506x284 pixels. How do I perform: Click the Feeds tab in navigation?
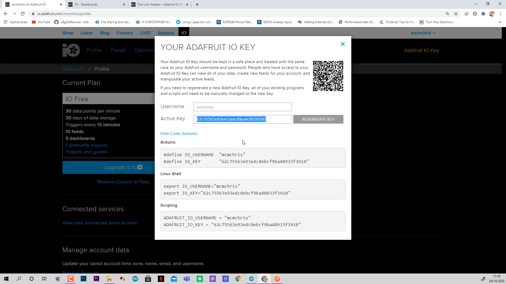click(118, 50)
